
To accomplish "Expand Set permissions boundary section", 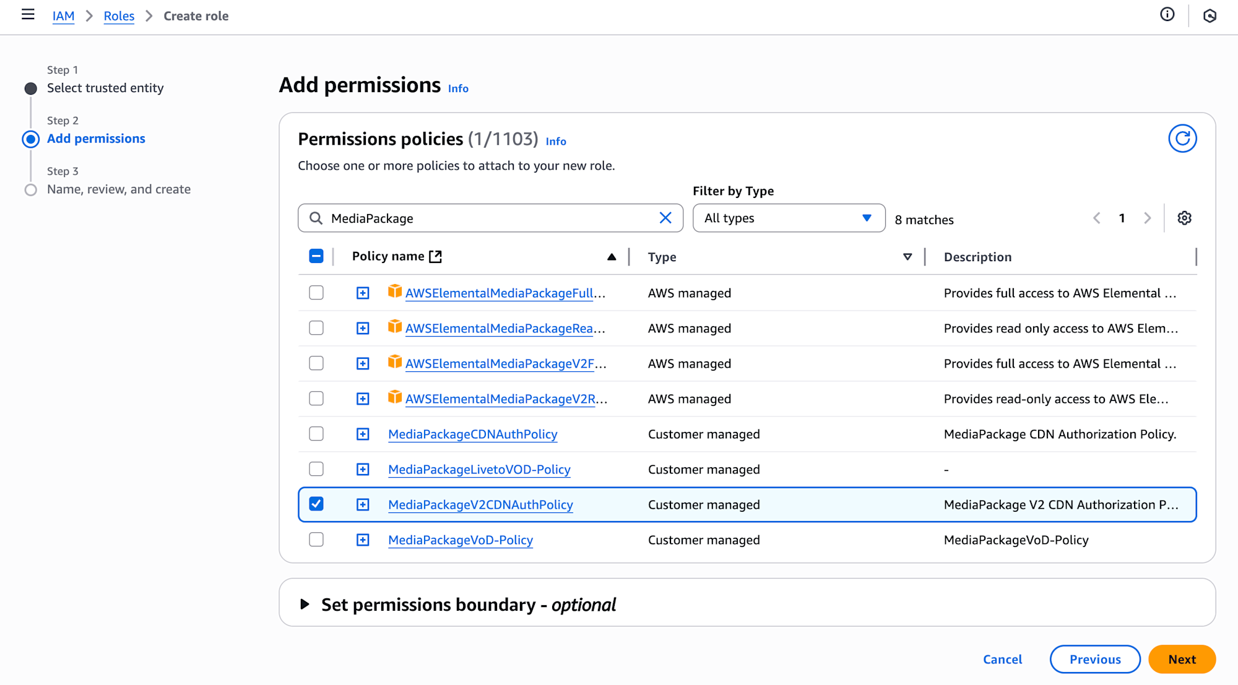I will click(305, 605).
